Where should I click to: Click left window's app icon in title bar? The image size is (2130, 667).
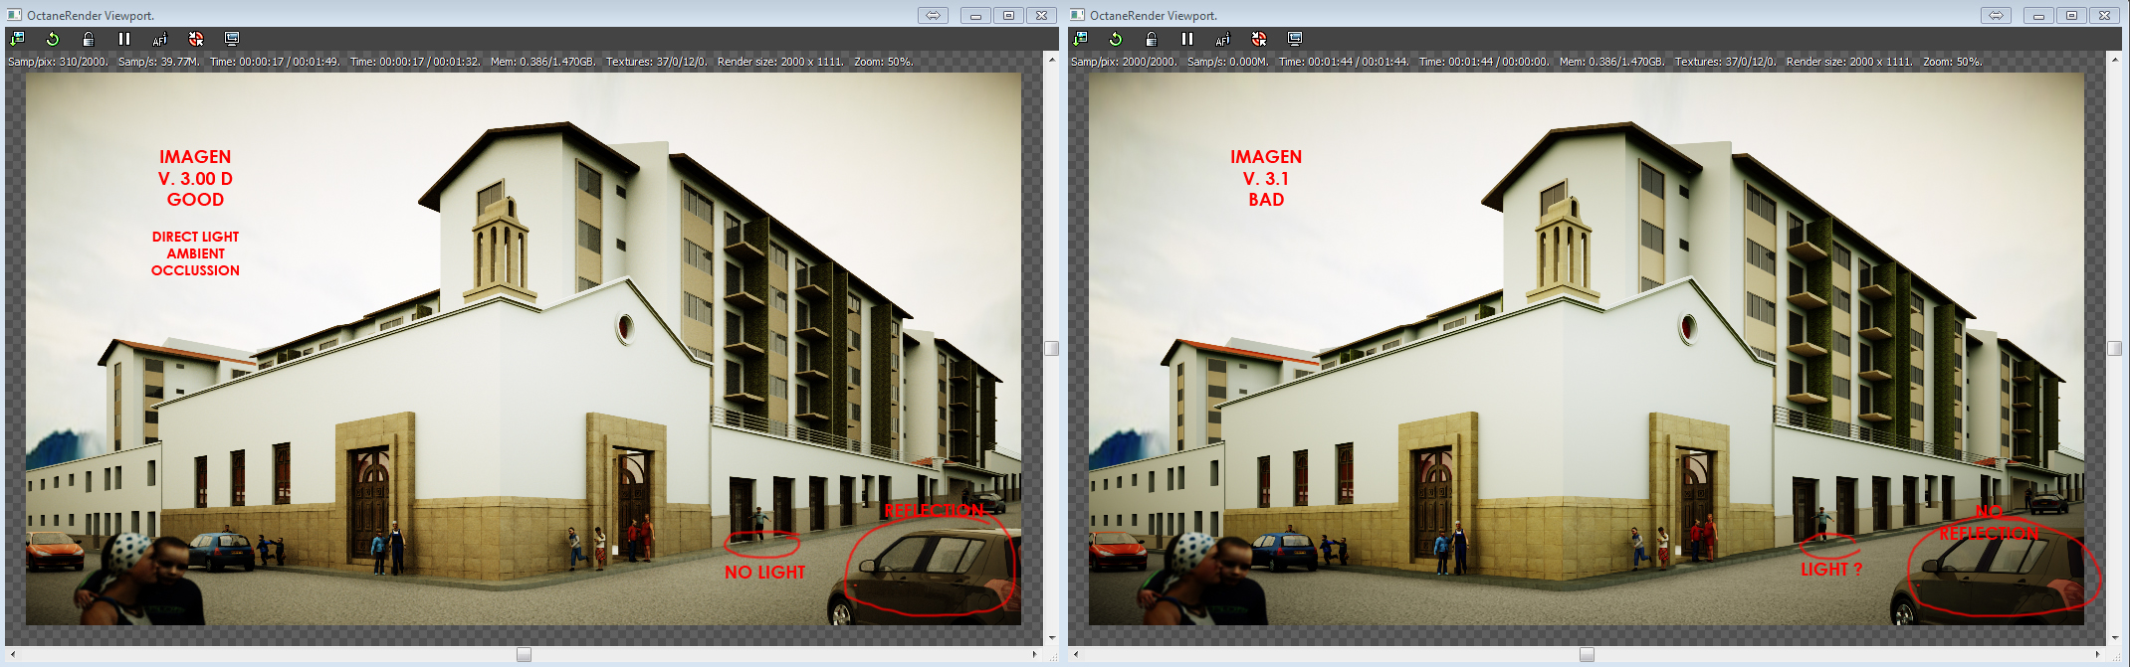pyautogui.click(x=15, y=15)
